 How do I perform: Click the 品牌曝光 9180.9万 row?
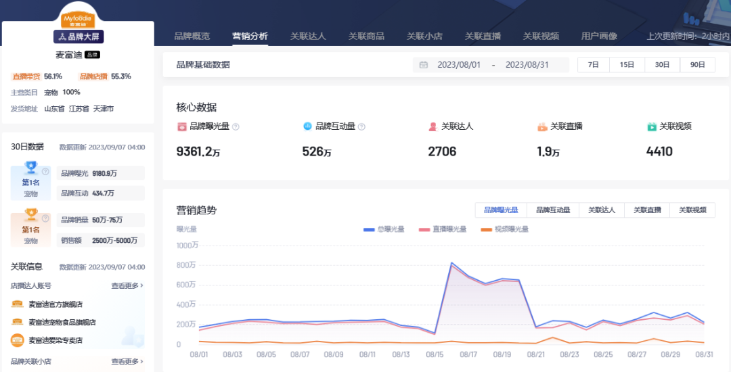click(x=101, y=173)
